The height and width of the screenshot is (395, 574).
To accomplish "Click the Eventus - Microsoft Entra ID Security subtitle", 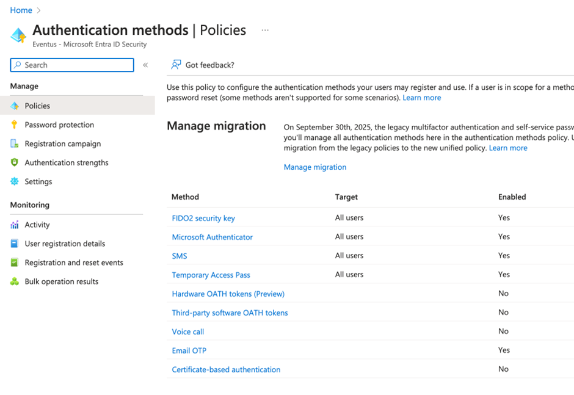I will coord(89,45).
